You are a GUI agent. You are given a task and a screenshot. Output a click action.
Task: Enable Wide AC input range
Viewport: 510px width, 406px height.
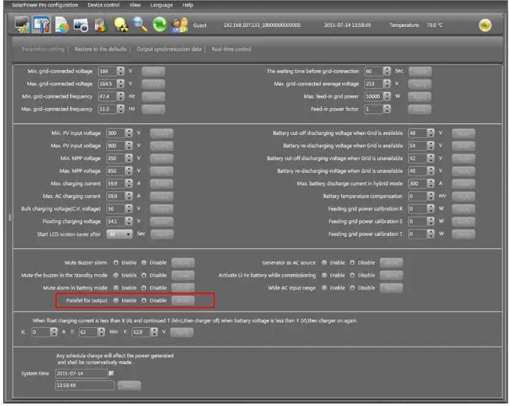[x=324, y=288]
